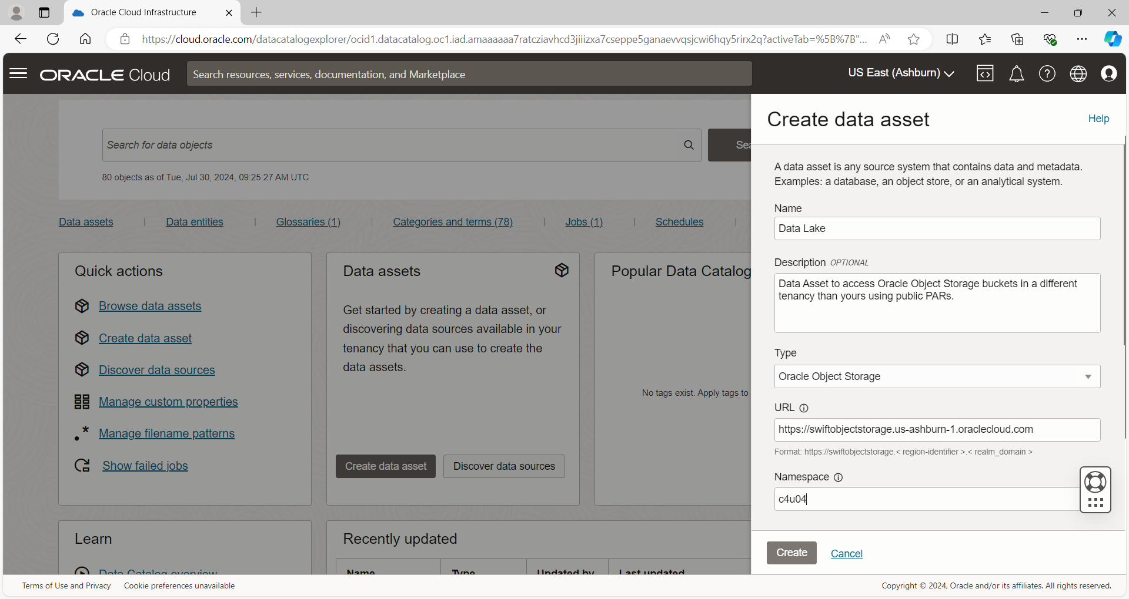The width and height of the screenshot is (1129, 599).
Task: Click the Oracle Cloud logo
Action: click(x=105, y=75)
